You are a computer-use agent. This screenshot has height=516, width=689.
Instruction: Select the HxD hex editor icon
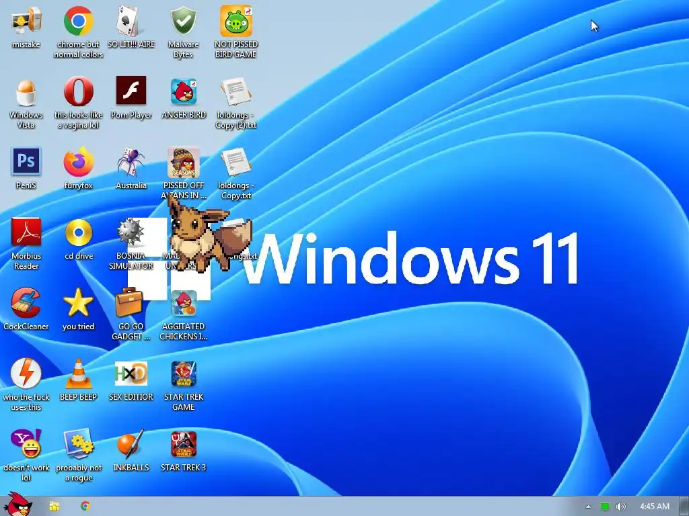131,374
